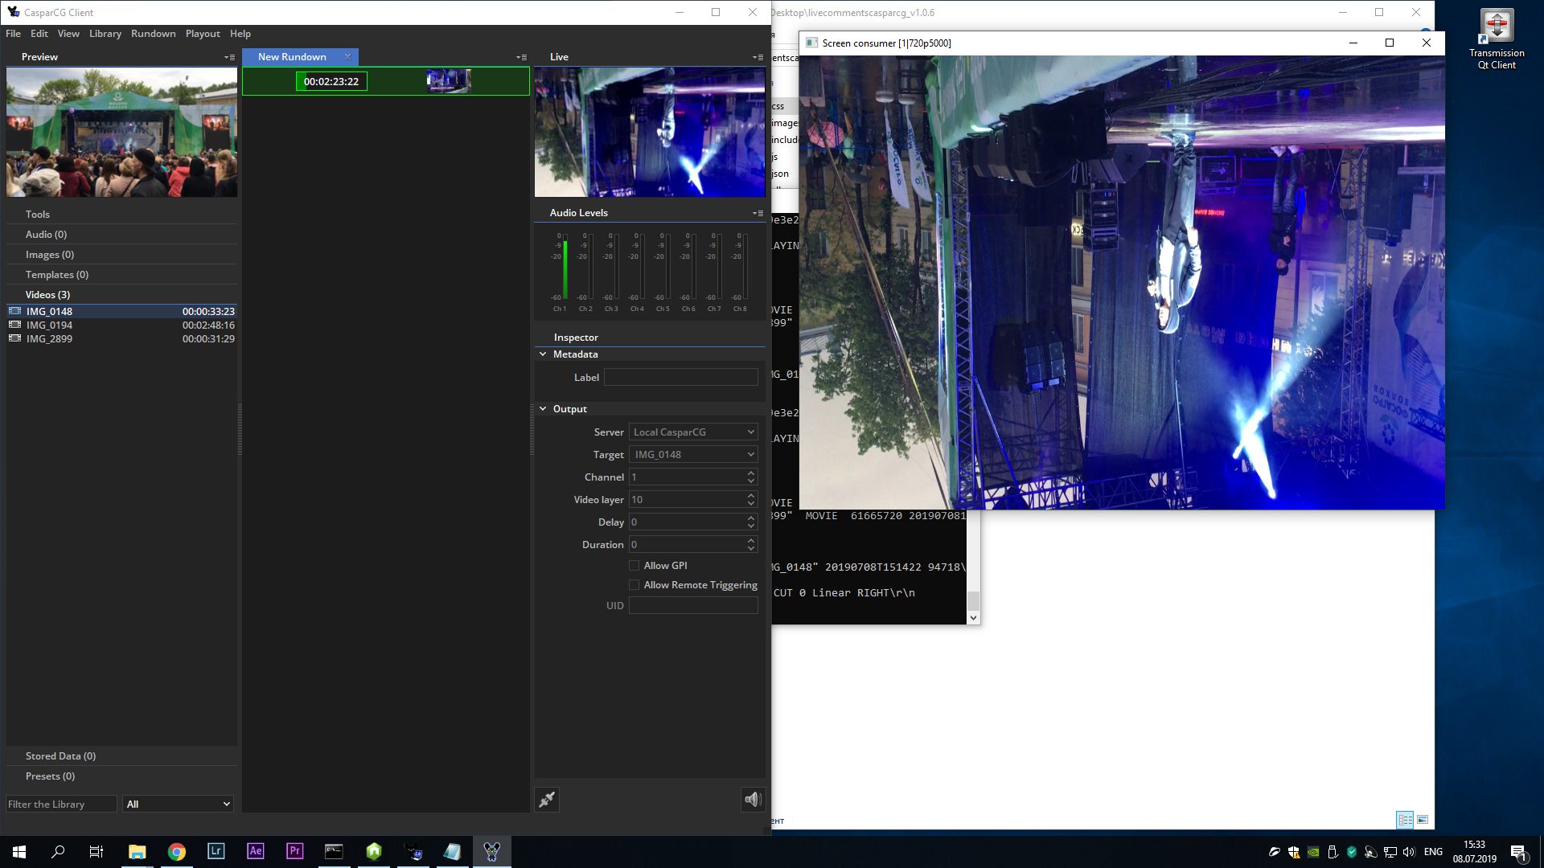Viewport: 1544px width, 868px height.
Task: Collapse the Output section in the Inspector
Action: coord(543,408)
